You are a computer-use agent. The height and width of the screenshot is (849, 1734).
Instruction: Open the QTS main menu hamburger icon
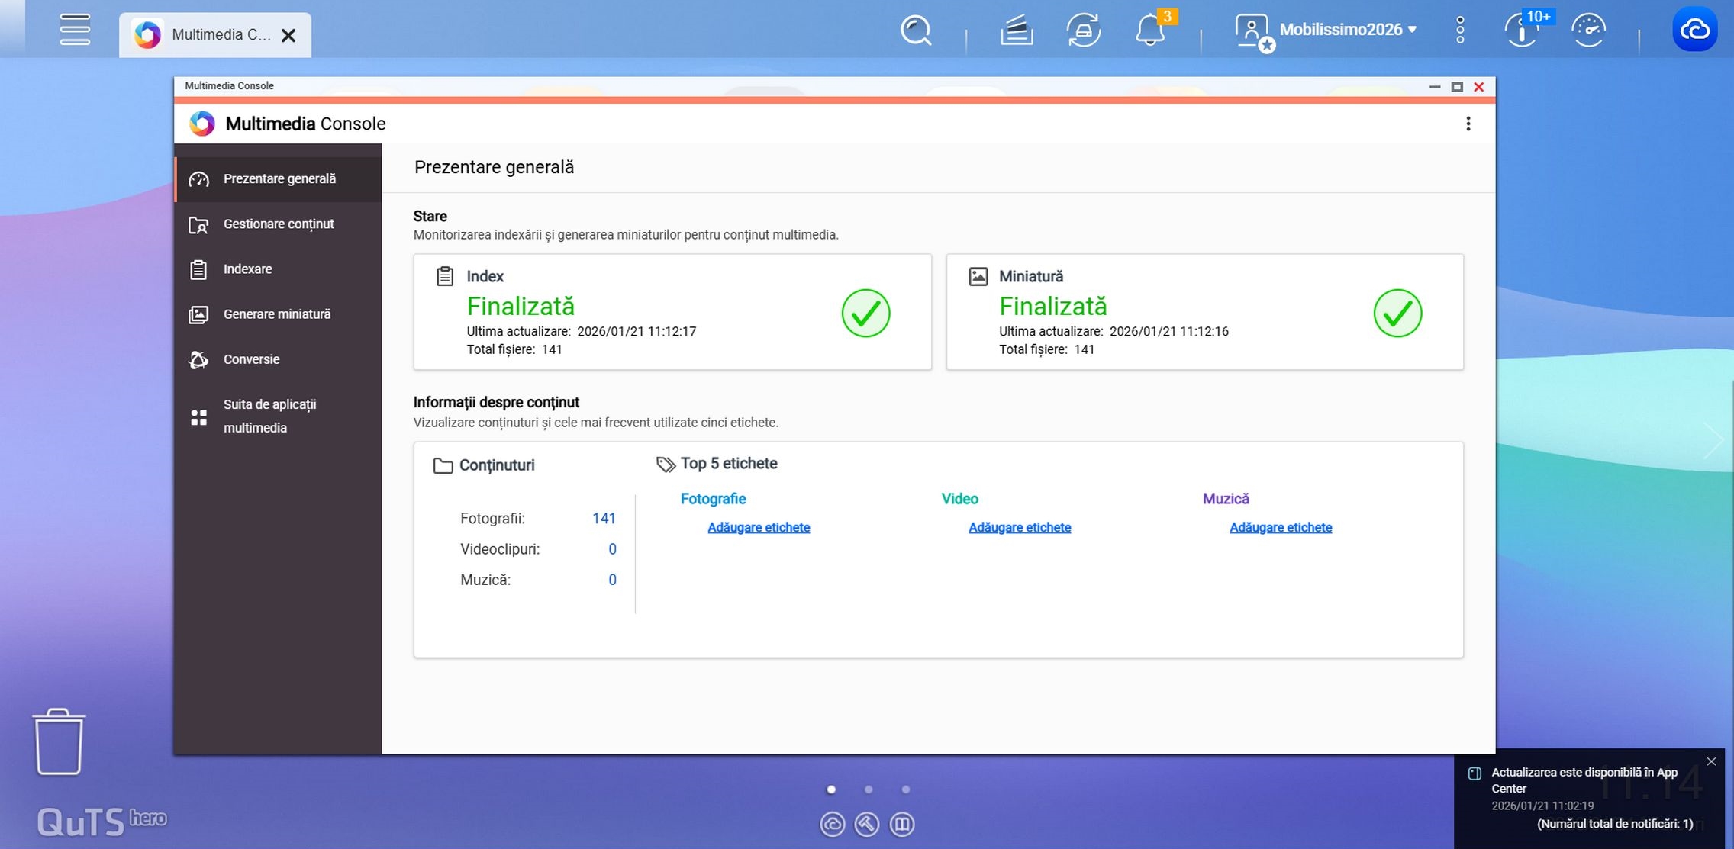coord(75,30)
